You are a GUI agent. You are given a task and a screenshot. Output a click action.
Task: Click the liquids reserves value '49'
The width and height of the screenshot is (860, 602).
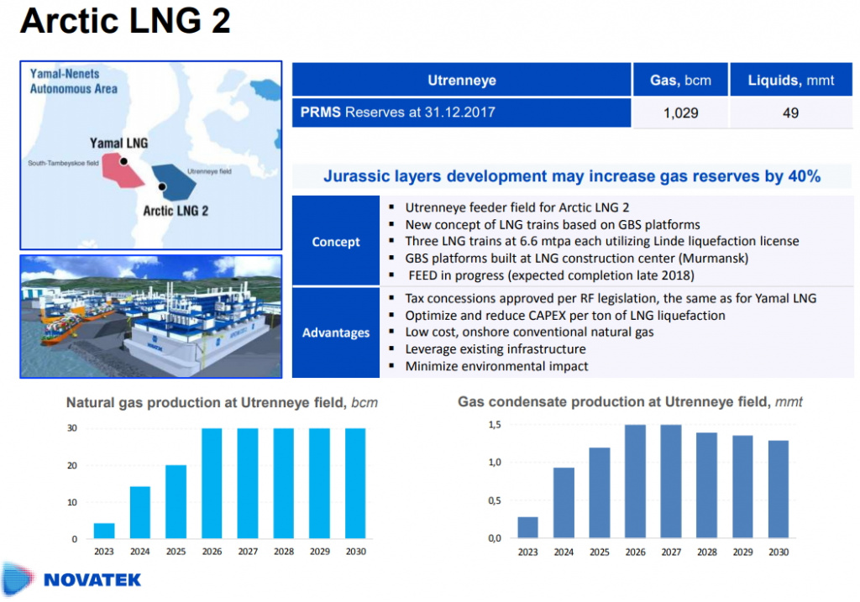pos(790,113)
